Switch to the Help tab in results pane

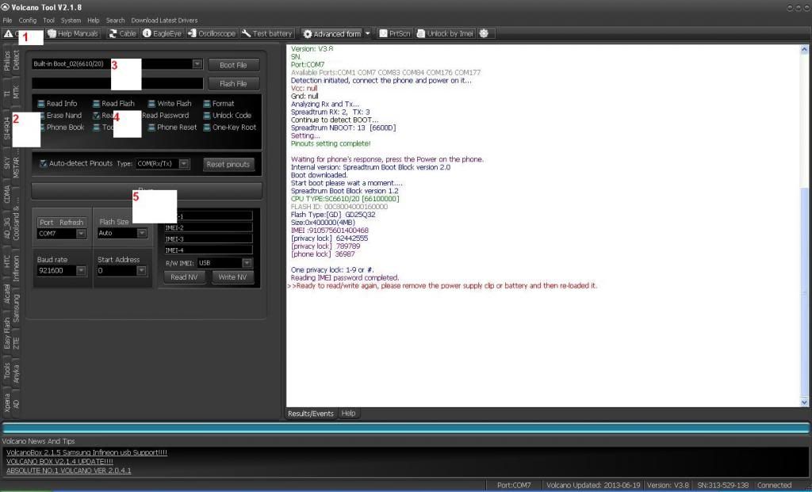tap(348, 414)
